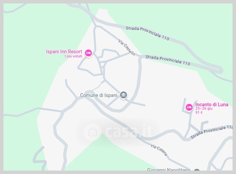
Task: Click the 25–26 giu date text
Action: tap(204, 109)
